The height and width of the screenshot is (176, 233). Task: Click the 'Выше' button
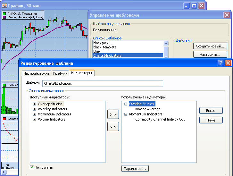(x=211, y=111)
